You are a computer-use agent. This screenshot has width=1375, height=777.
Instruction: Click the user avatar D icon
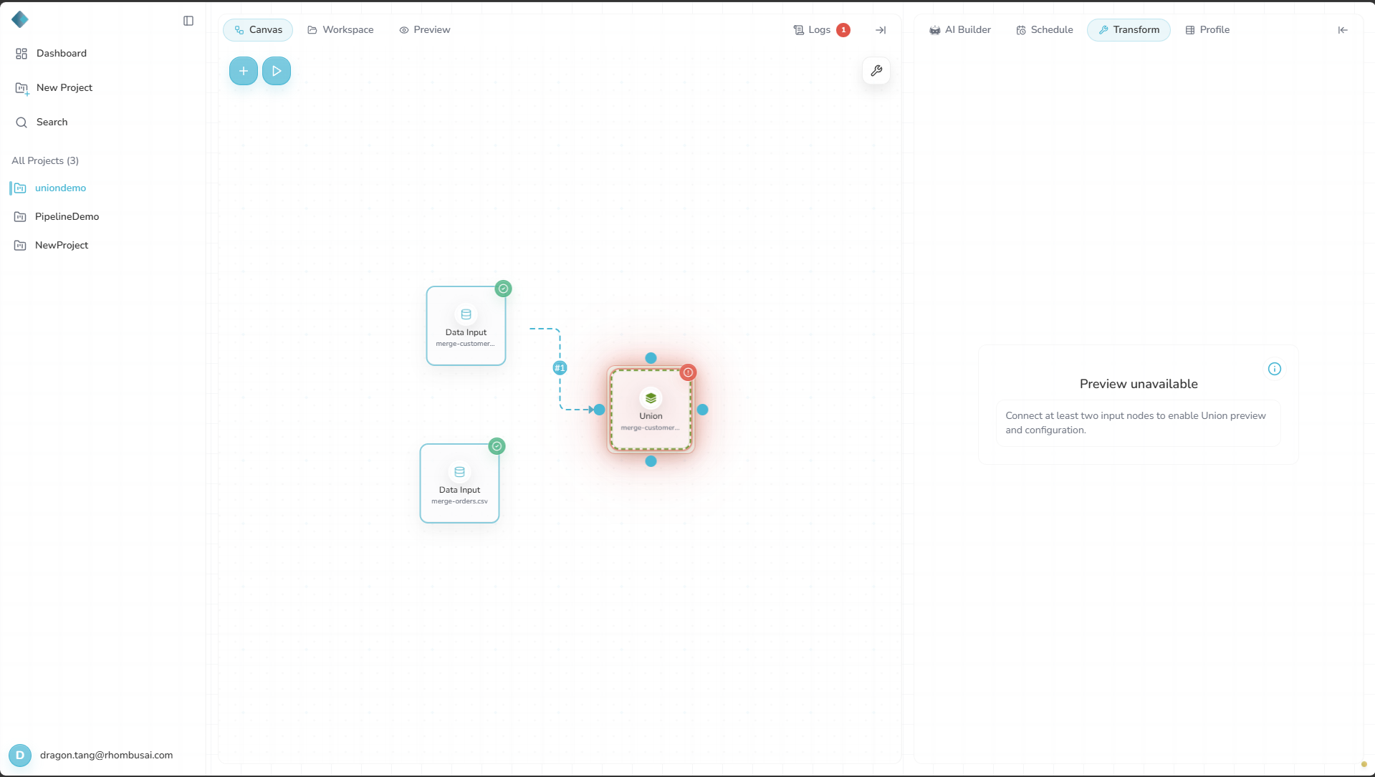pyautogui.click(x=20, y=755)
